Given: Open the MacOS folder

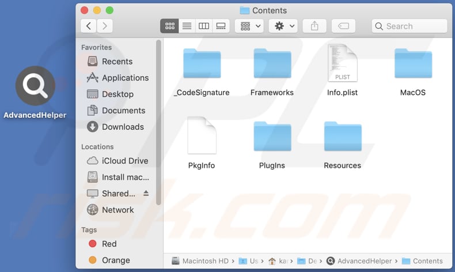Looking at the screenshot, I should pos(413,63).
